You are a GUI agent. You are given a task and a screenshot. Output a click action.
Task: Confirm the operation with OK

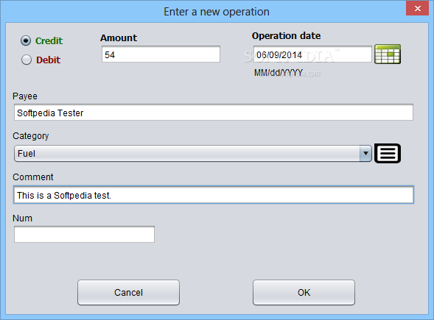[304, 292]
